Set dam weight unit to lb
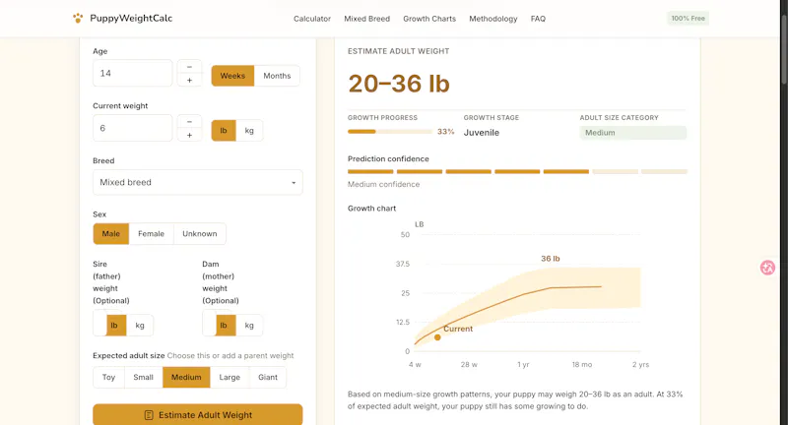The image size is (788, 425). click(224, 326)
